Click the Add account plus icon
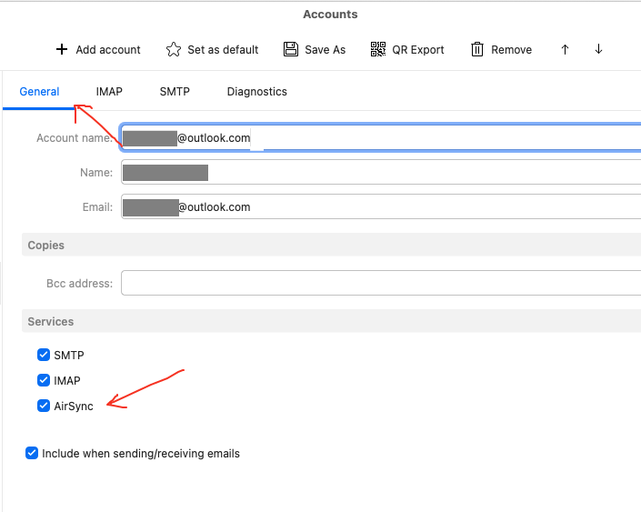641x512 pixels. (x=62, y=49)
